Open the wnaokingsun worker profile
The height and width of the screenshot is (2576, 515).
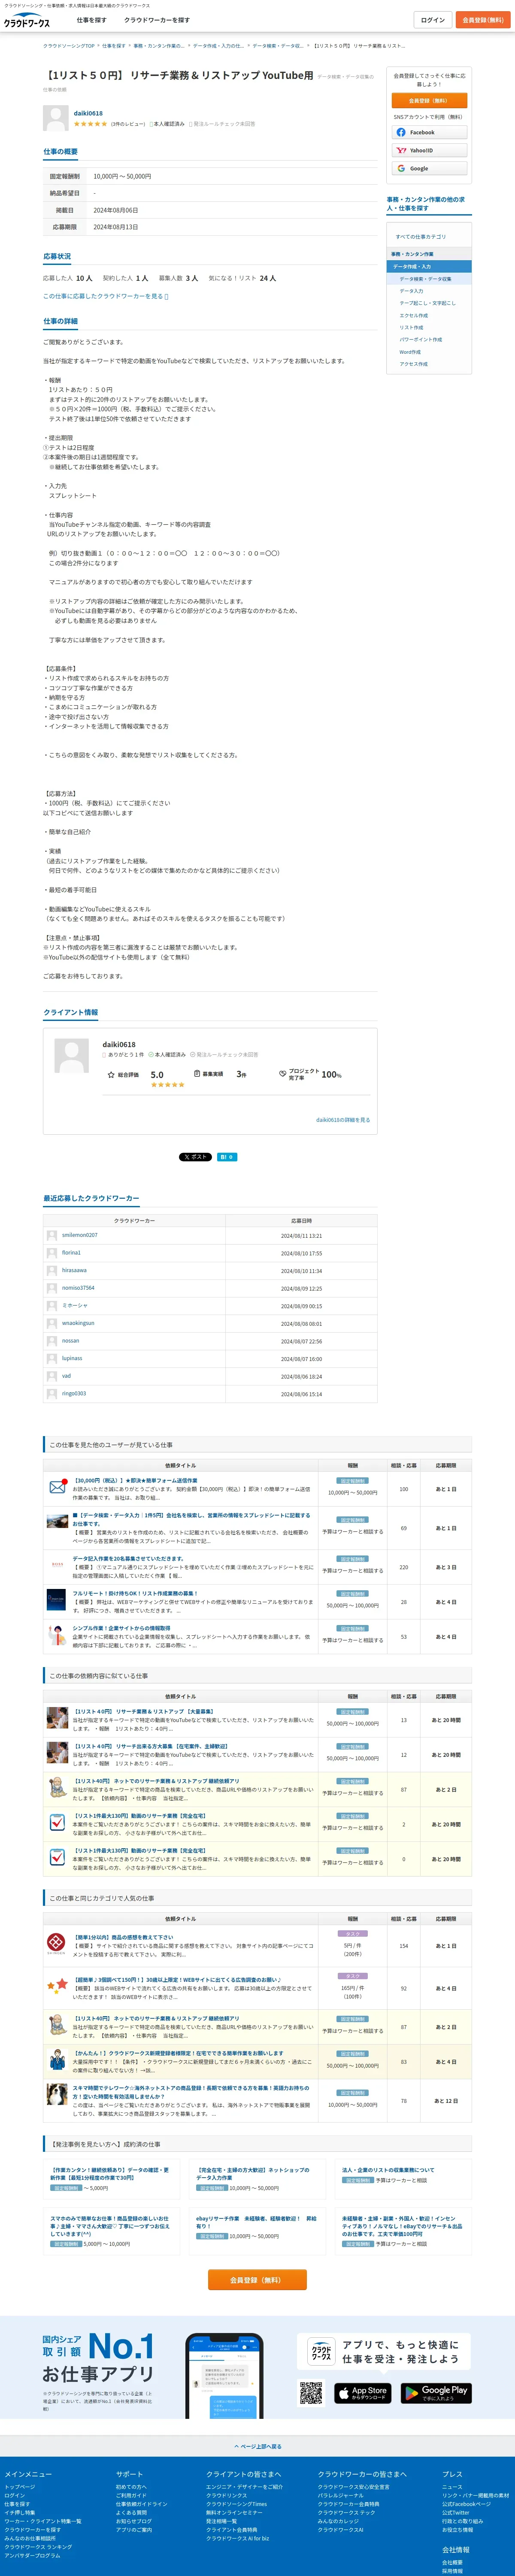tap(78, 1323)
